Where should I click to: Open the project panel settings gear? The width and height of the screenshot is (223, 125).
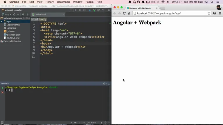click(x=23, y=14)
